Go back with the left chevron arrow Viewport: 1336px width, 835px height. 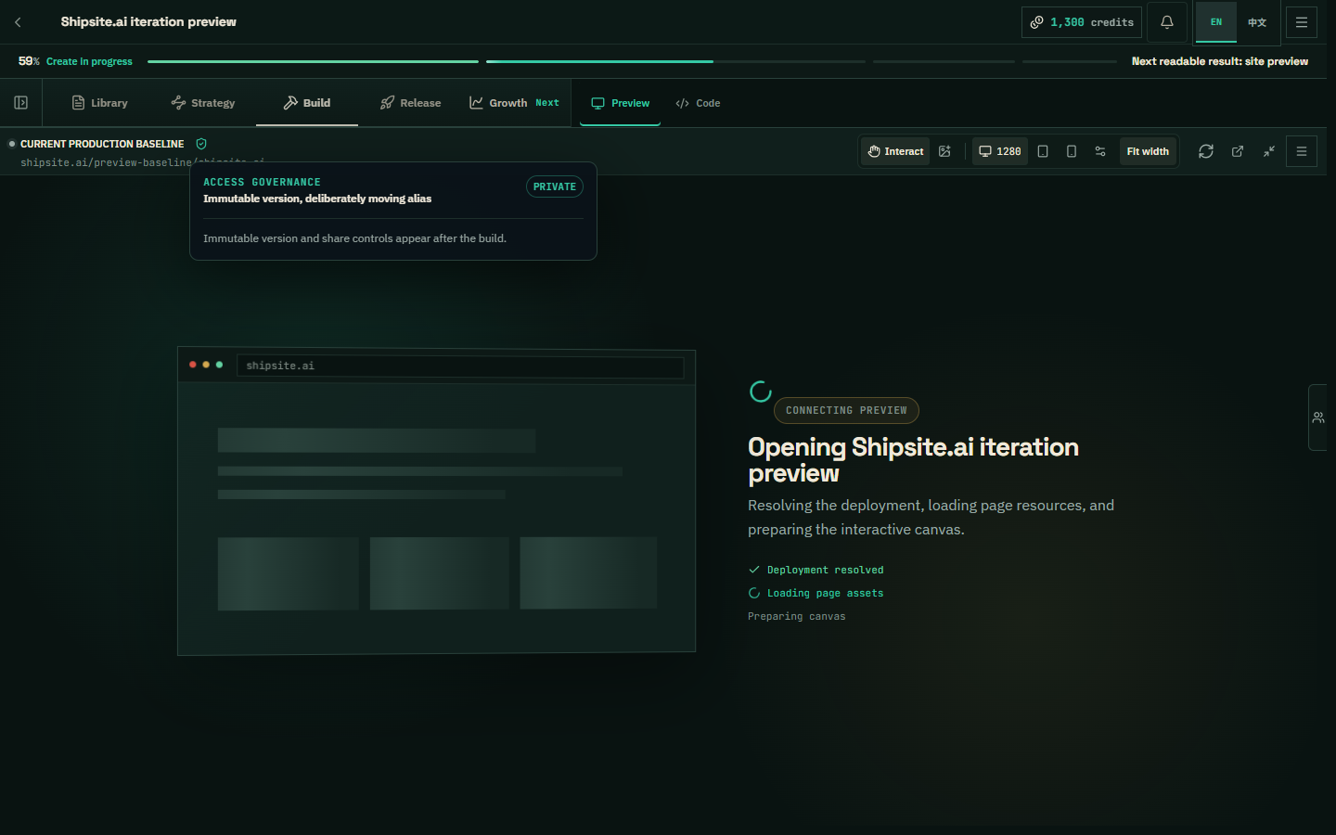point(18,22)
